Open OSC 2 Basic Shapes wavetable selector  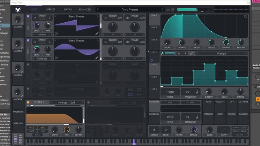[x=76, y=41]
